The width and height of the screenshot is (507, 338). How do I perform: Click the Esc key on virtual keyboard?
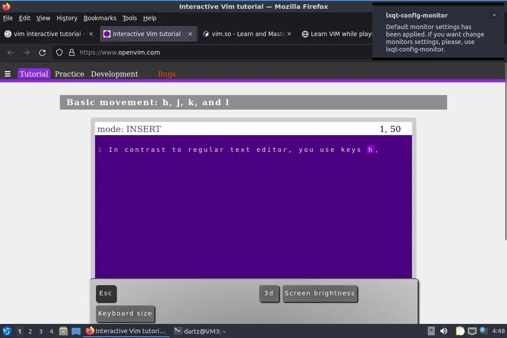(x=106, y=294)
